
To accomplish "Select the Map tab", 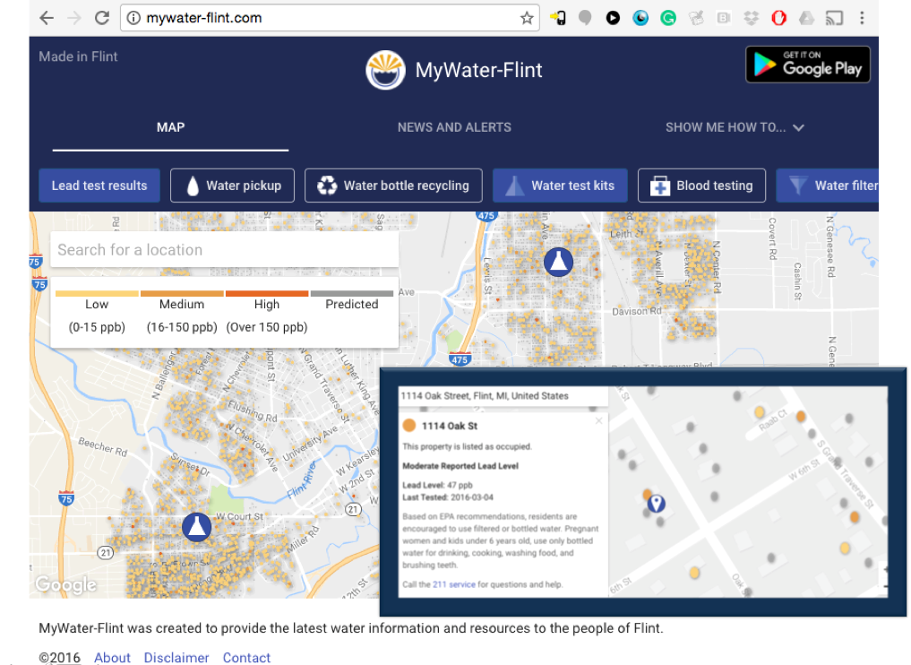I will [170, 127].
